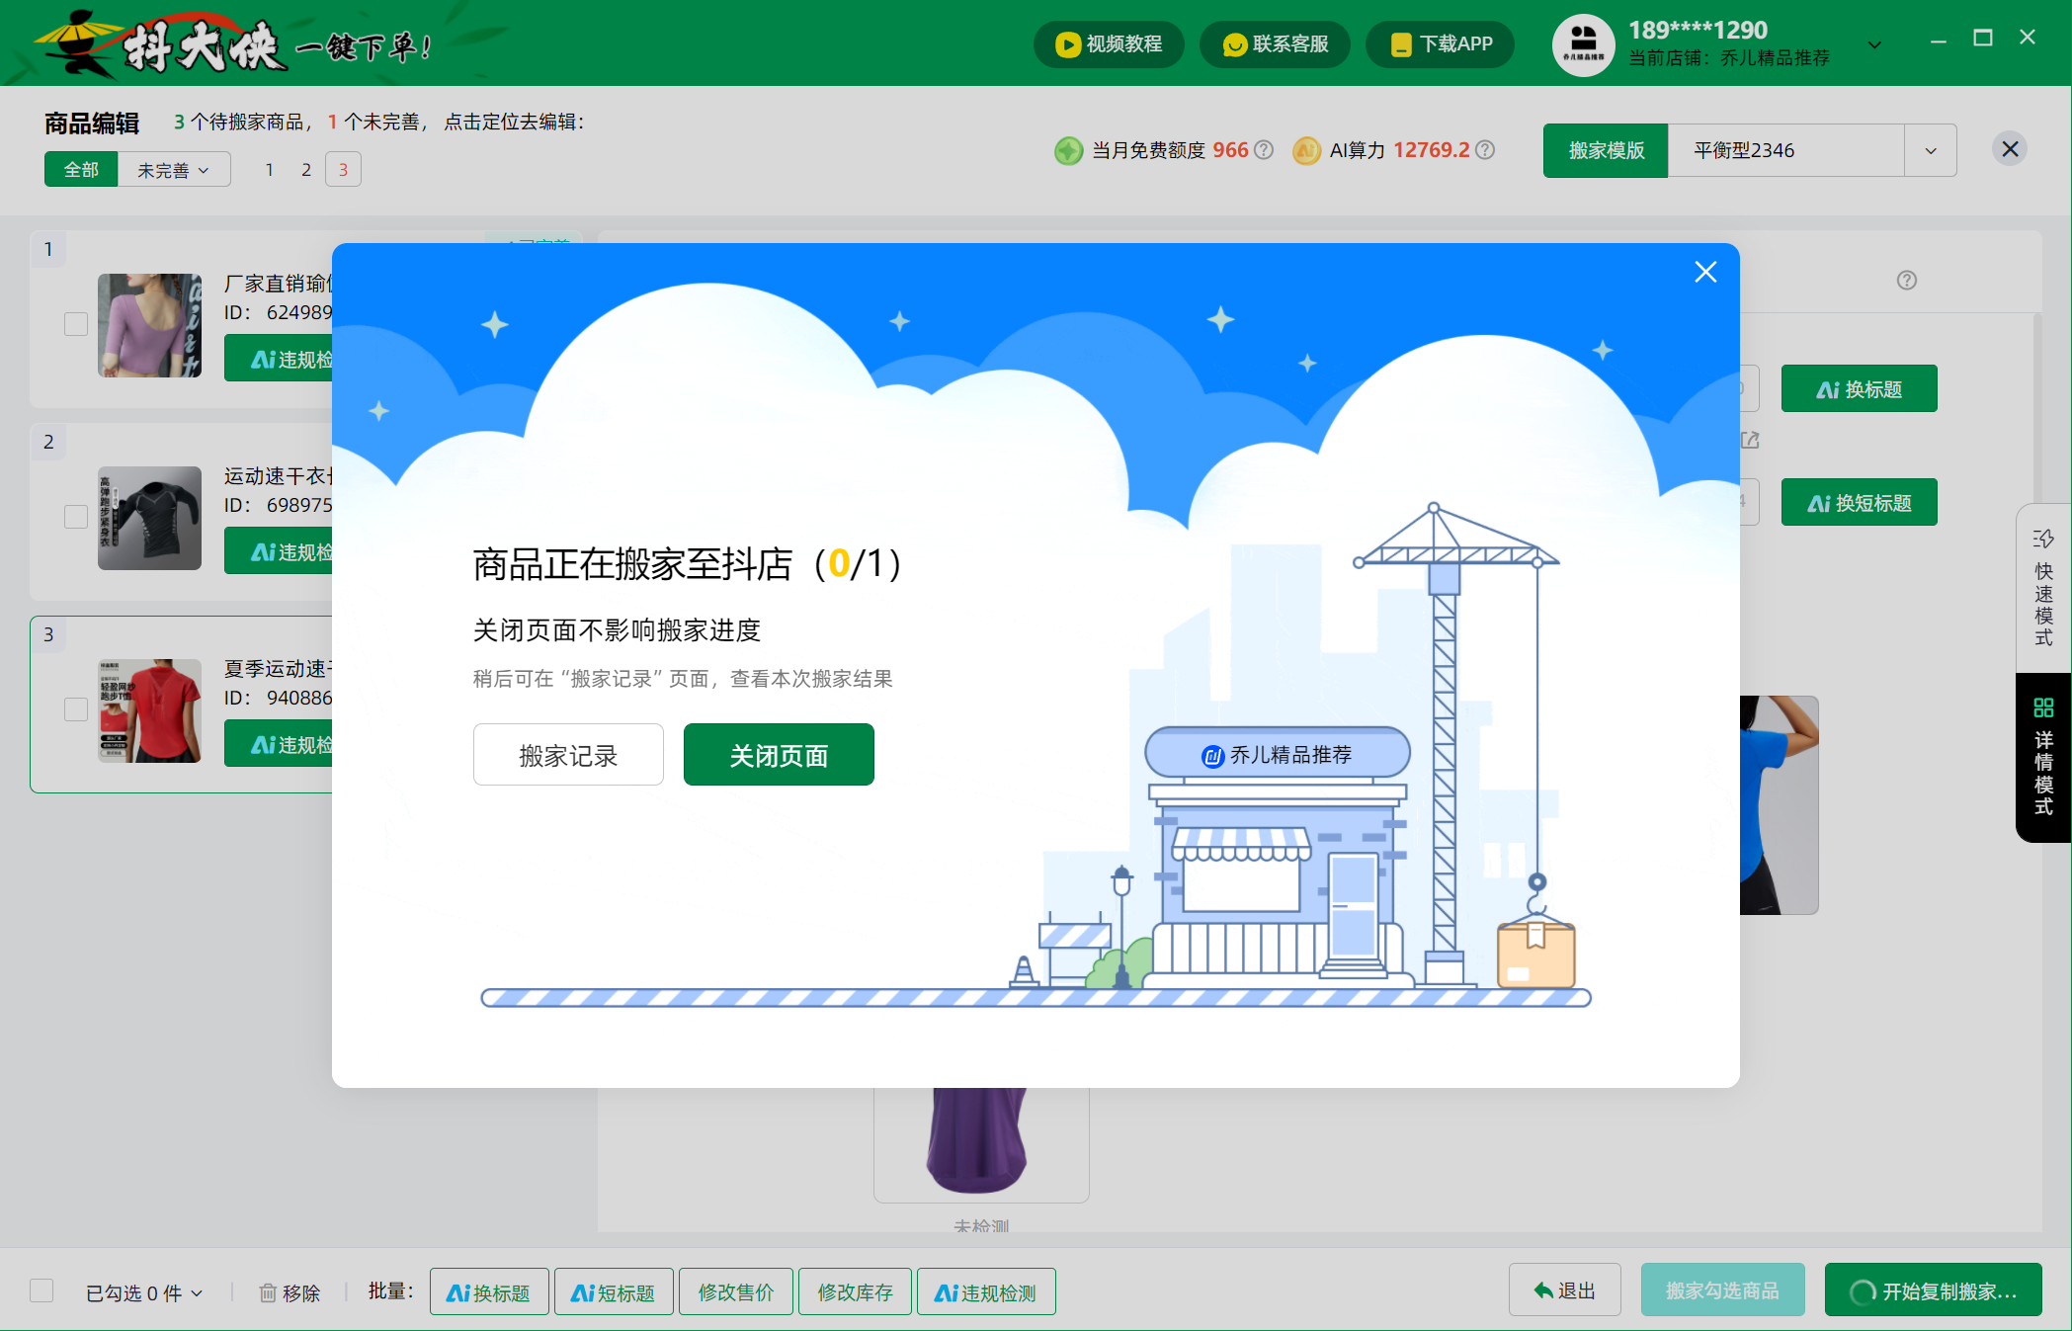Viewport: 2072px width, 1331px height.
Task: Open product 3 red shirt thumbnail
Action: 149,710
